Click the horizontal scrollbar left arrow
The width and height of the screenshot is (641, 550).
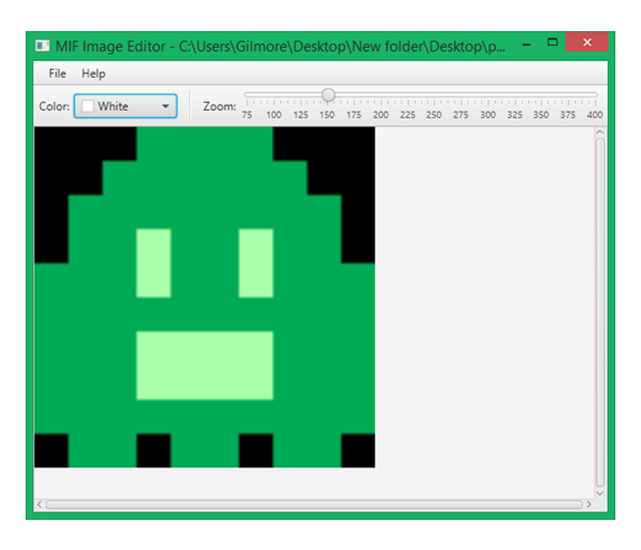click(x=39, y=504)
